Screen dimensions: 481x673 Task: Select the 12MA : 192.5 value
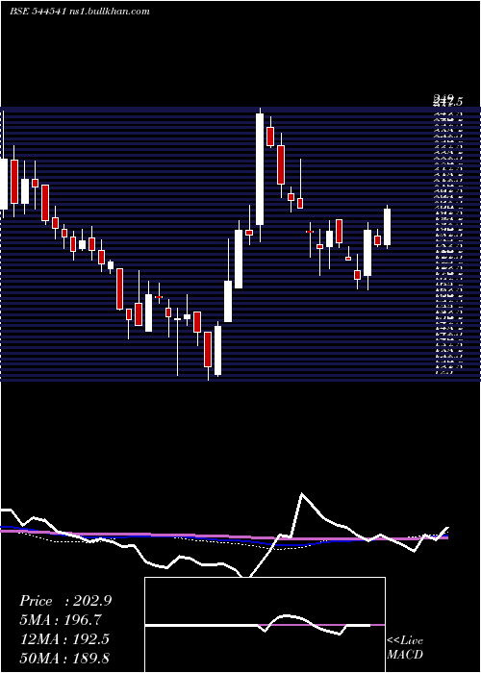(x=64, y=638)
